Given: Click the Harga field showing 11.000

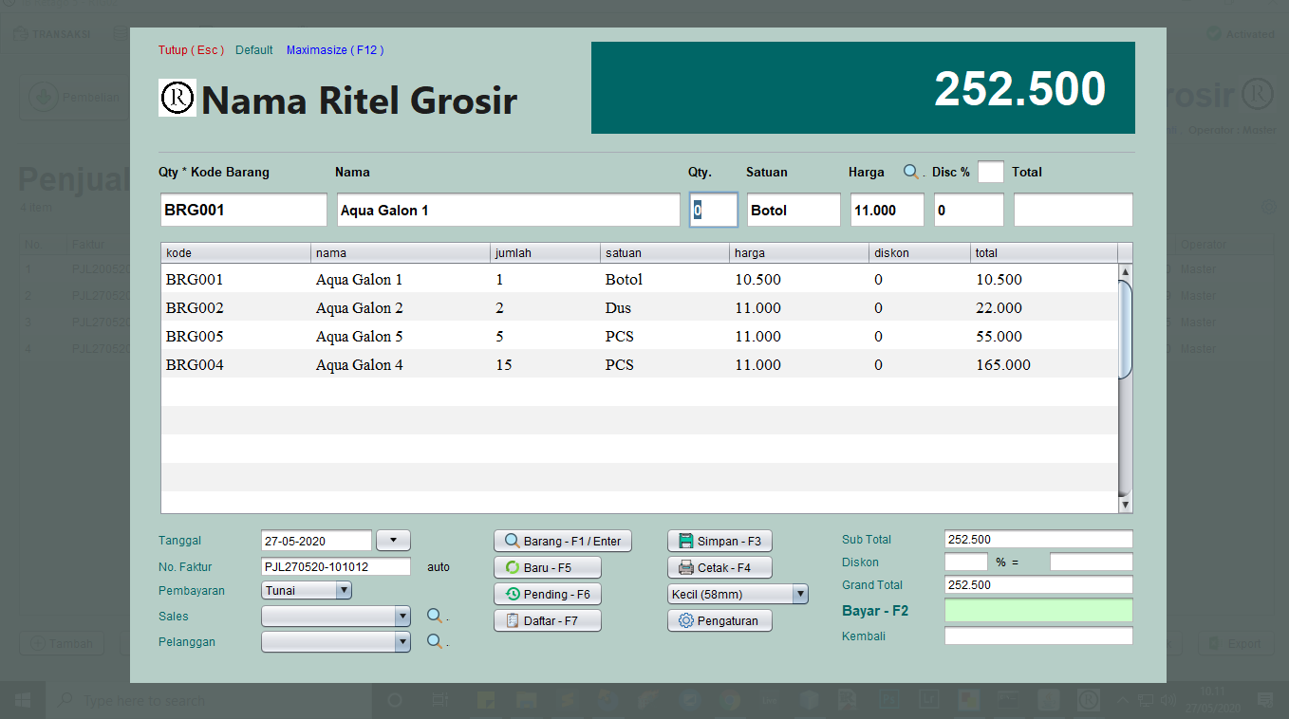Looking at the screenshot, I should pyautogui.click(x=887, y=210).
